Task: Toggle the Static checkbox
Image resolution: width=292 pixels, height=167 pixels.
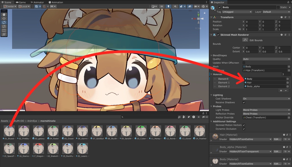Action: (278, 7)
